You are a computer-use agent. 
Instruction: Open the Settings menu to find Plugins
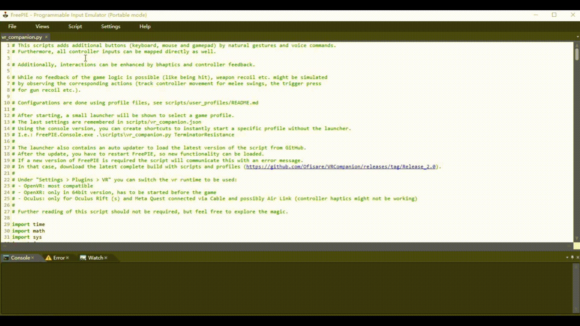tap(111, 27)
